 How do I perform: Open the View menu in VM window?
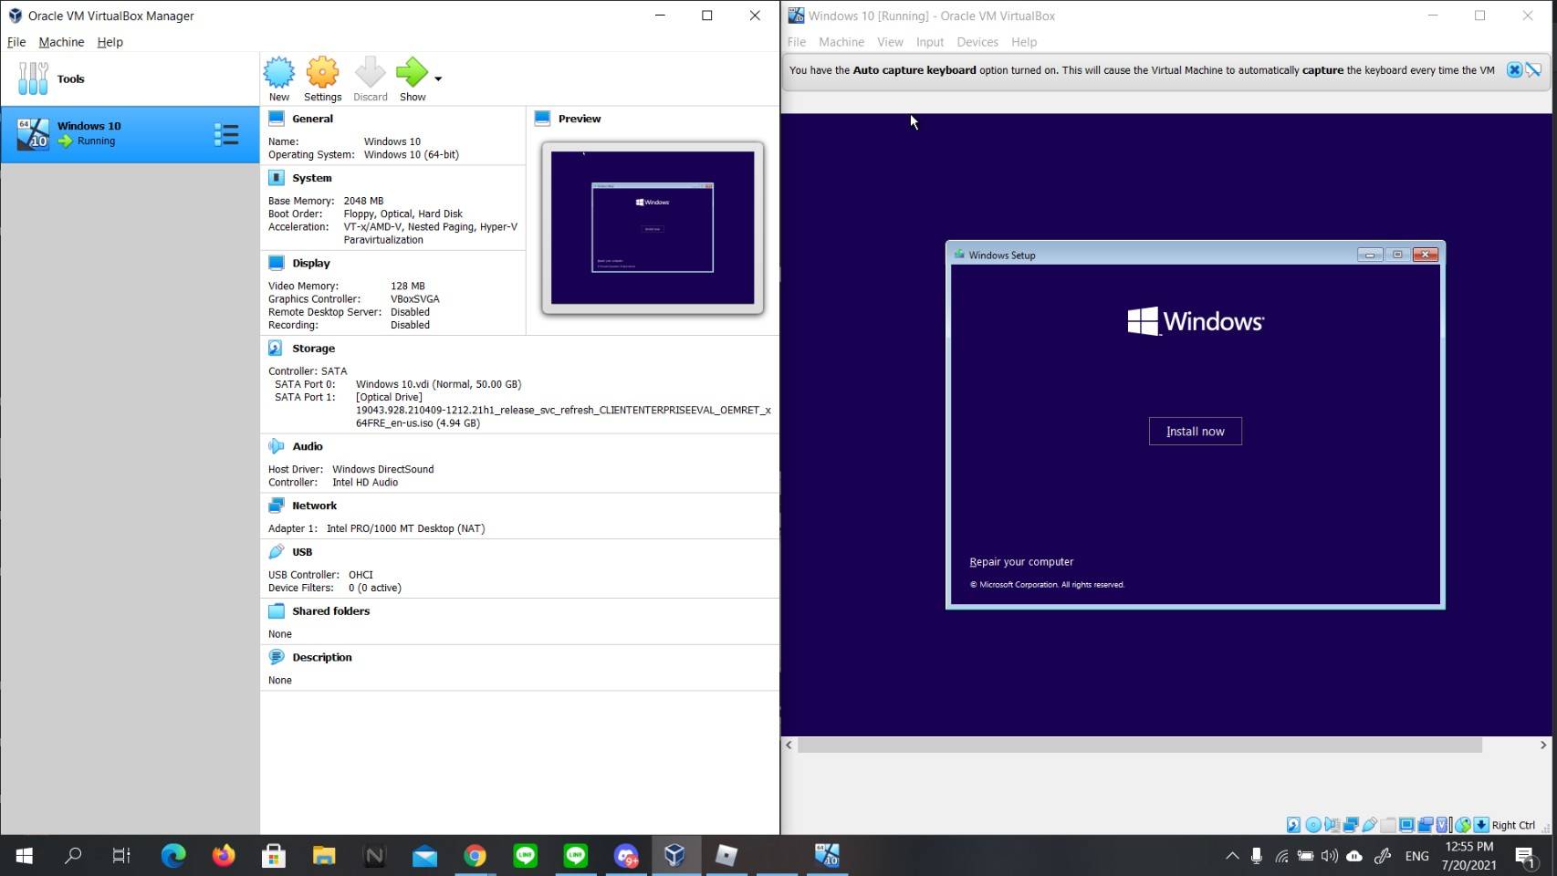click(890, 42)
